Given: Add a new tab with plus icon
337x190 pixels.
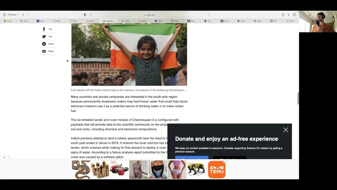Looking at the screenshot, I should [x=289, y=15].
